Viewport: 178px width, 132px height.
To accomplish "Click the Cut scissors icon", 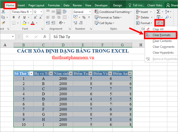I will pyautogui.click(x=3, y=12).
